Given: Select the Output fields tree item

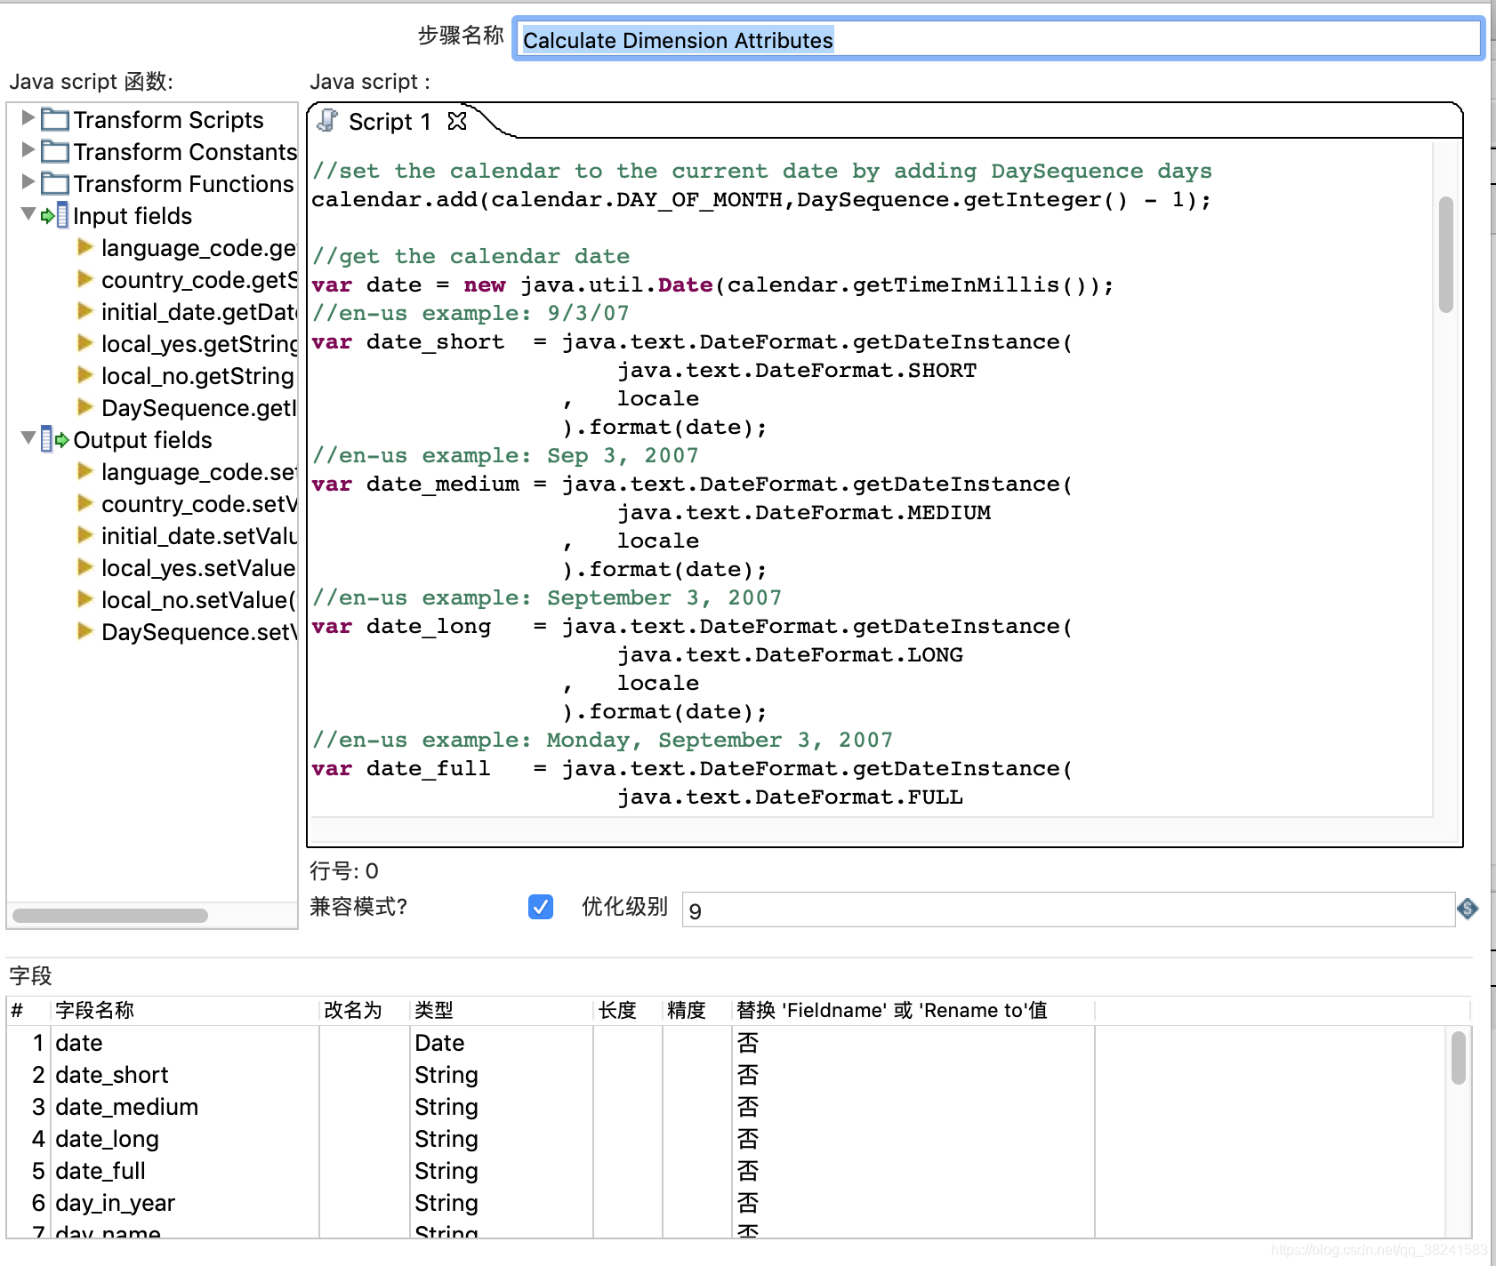Looking at the screenshot, I should click(142, 439).
